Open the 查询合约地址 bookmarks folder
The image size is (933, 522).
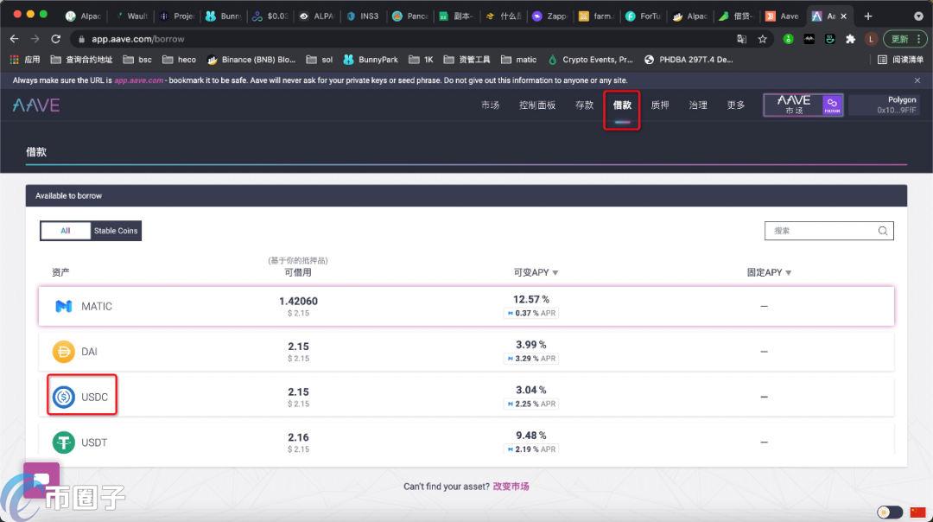(81, 60)
